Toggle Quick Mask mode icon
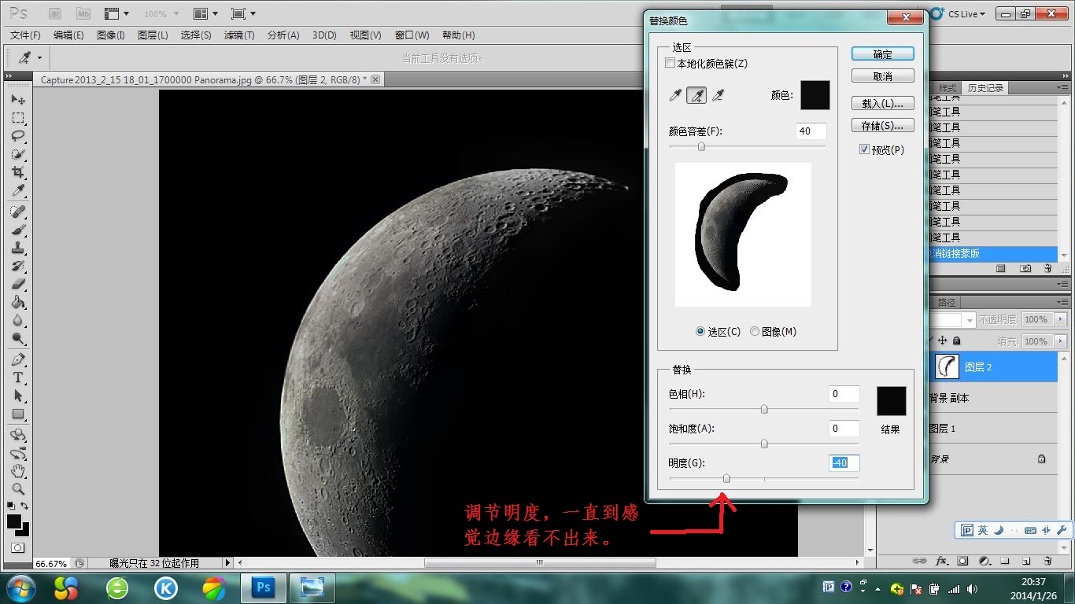 point(18,547)
